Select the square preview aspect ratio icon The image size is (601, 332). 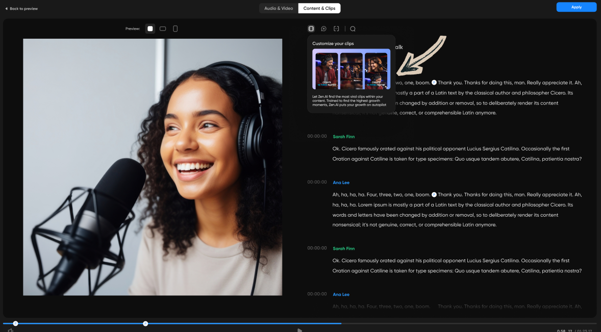149,29
